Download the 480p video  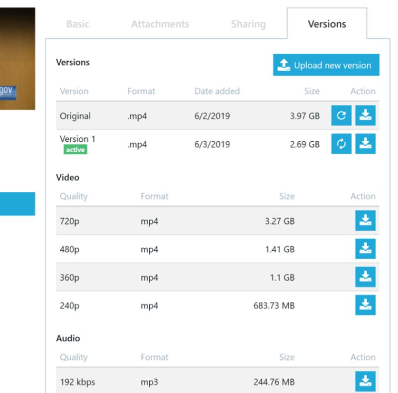pyautogui.click(x=365, y=249)
